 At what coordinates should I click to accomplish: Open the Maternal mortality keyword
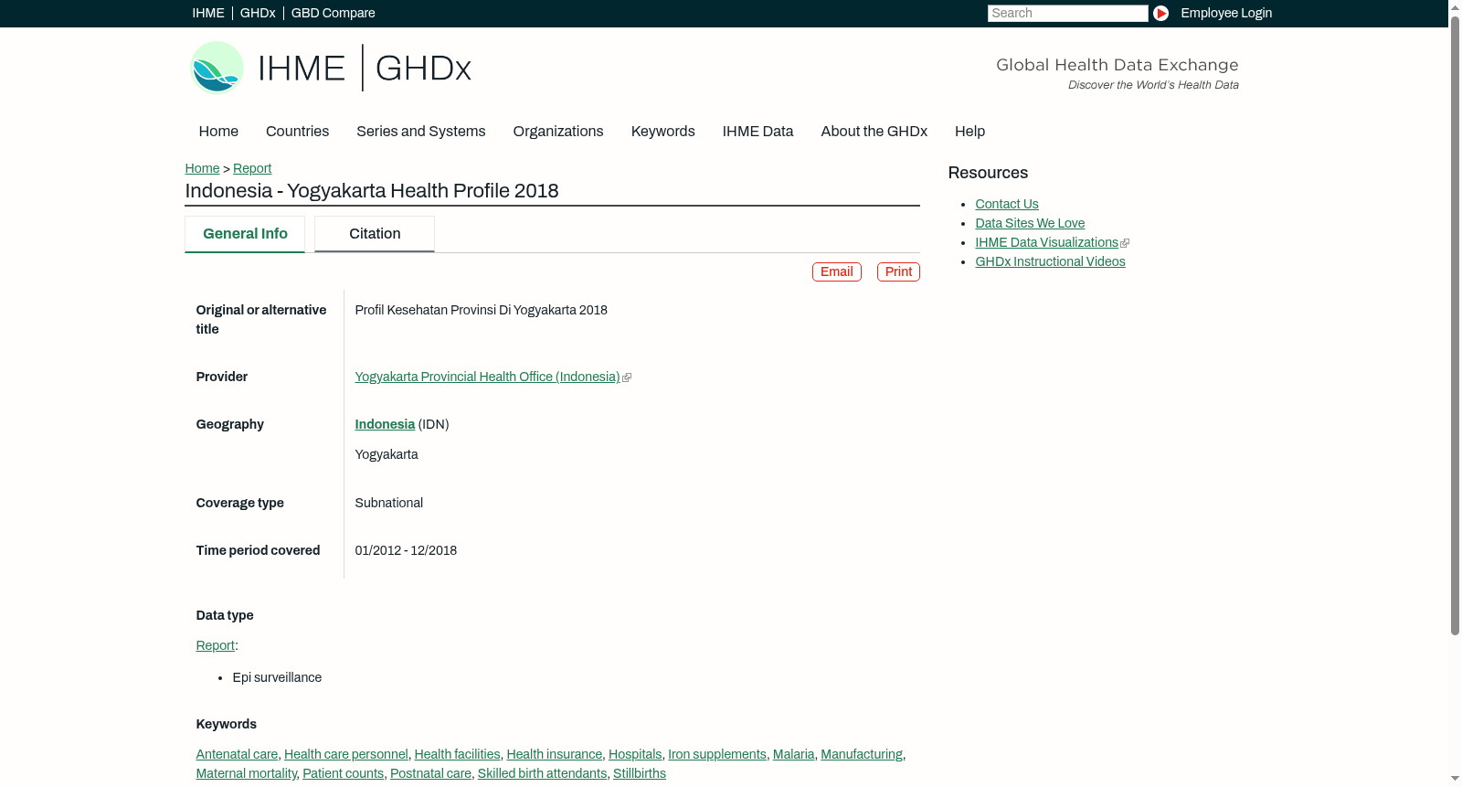(x=247, y=773)
